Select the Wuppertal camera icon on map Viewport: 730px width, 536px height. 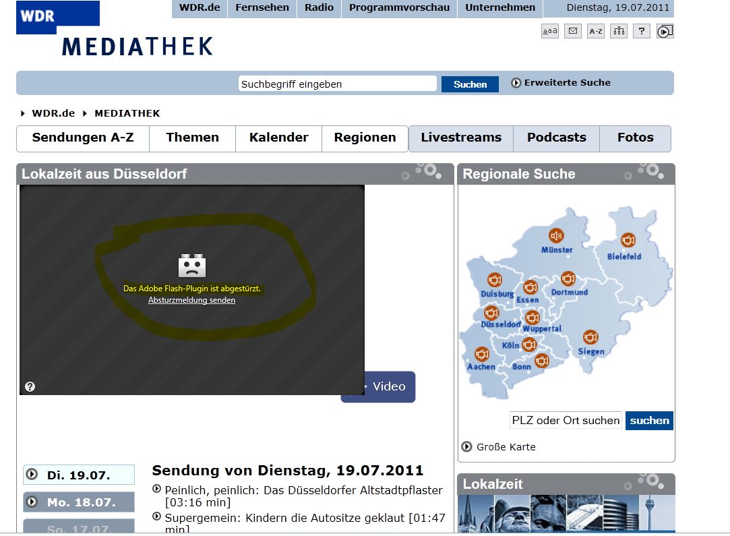coord(532,318)
